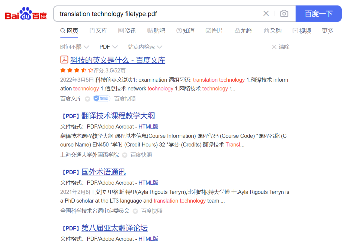Open result 国外术语通讯
Screen dimensions: 361x244
[x=103, y=172]
